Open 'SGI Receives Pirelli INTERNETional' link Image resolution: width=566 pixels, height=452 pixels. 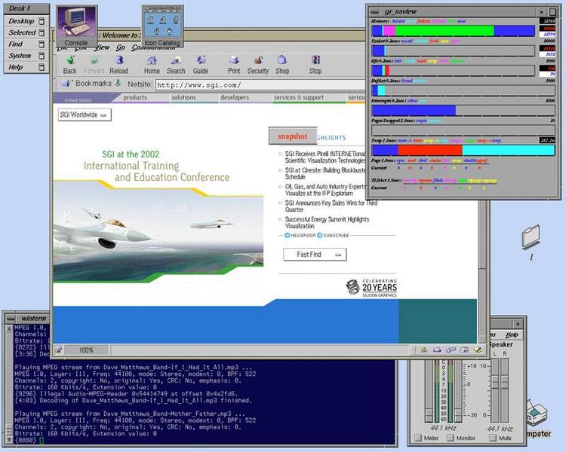325,157
